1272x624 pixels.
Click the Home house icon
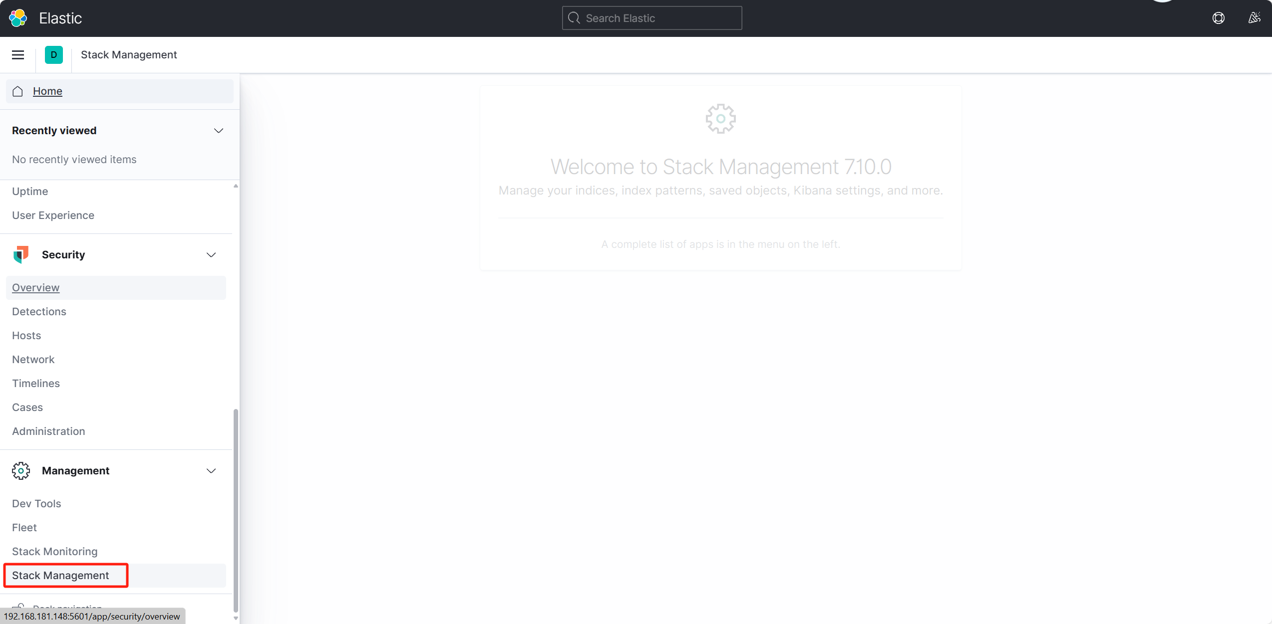click(x=18, y=91)
